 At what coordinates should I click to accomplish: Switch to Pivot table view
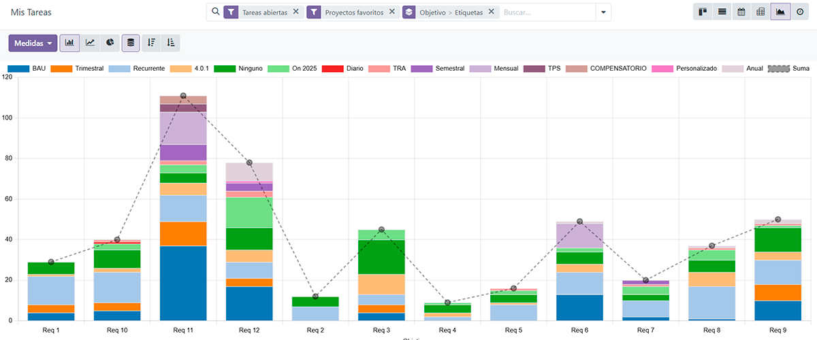coord(760,12)
